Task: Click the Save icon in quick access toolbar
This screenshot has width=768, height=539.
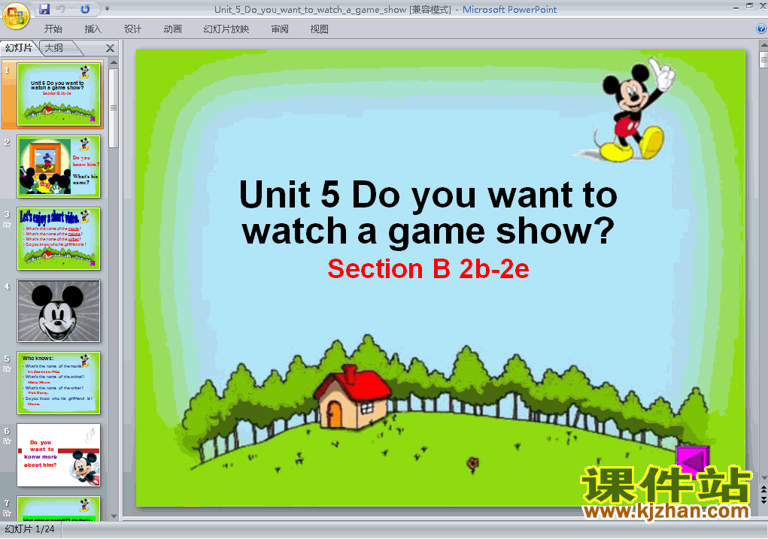Action: [x=44, y=9]
